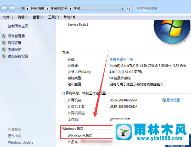The height and width of the screenshot is (147, 191).
Task: Click shield icon next to 更改设置
Action: (x=164, y=100)
